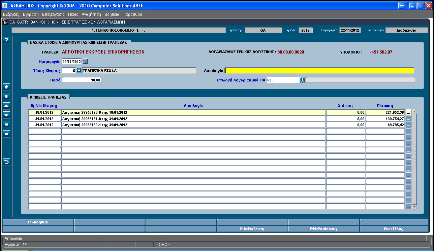
Task: Click the Esc=Τέλος button
Action: 394,229
